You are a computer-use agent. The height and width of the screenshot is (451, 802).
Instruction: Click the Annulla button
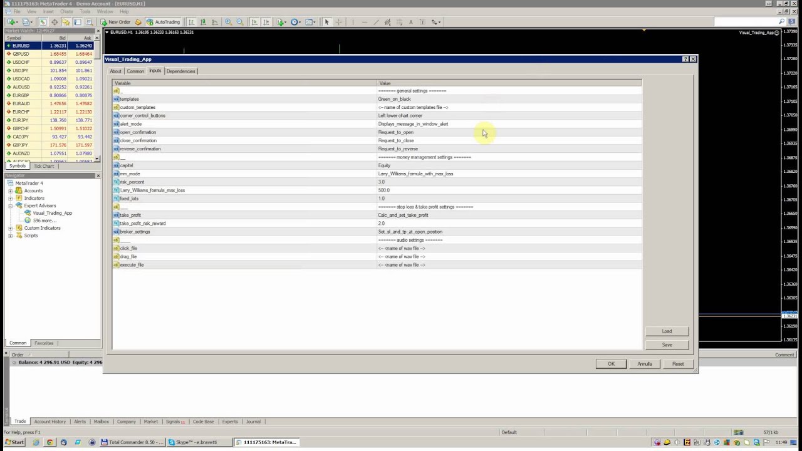point(645,364)
